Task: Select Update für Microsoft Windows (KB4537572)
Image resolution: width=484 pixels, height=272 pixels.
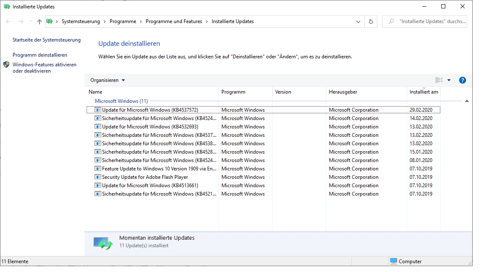Action: click(150, 110)
